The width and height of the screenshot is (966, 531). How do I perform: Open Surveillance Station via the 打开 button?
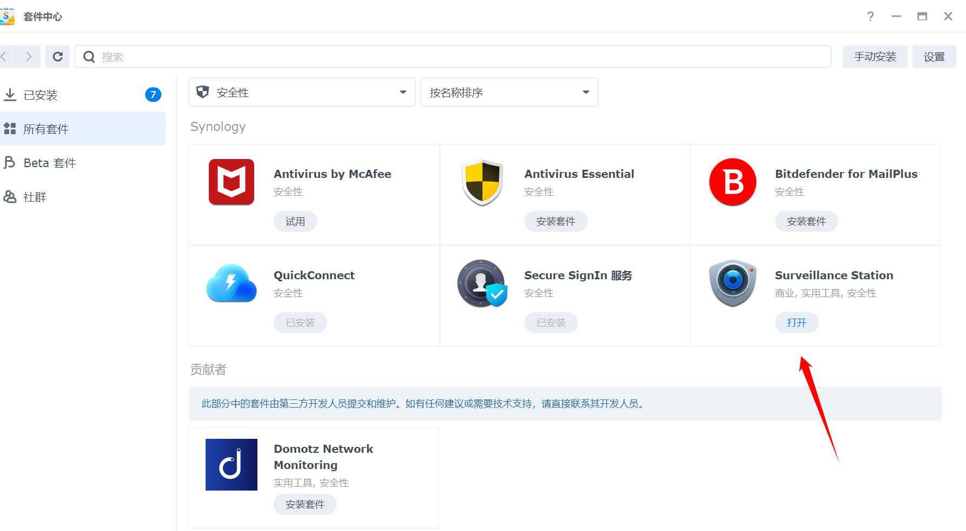797,322
